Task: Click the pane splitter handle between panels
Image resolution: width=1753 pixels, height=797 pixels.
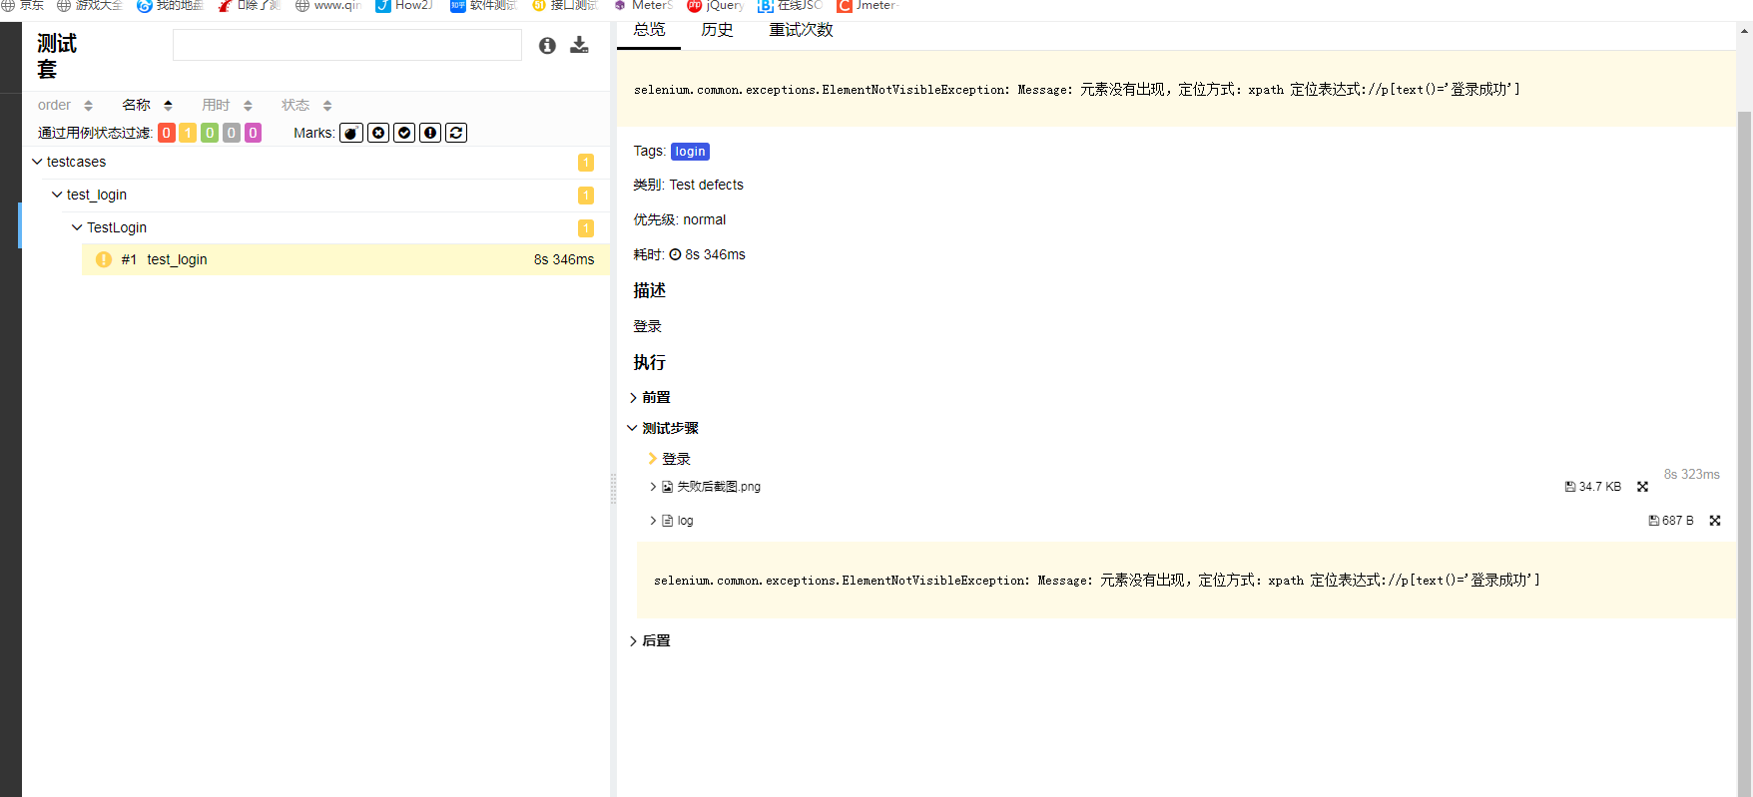Action: [x=613, y=488]
